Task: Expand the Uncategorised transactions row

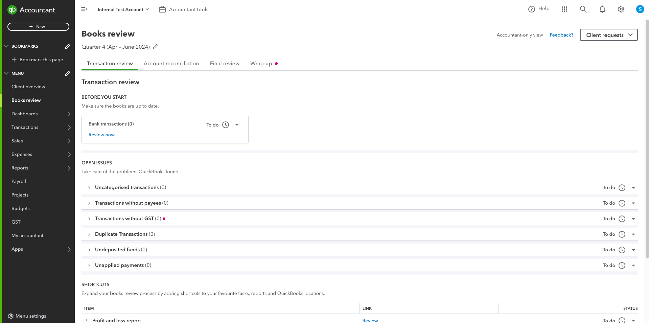Action: (x=89, y=188)
